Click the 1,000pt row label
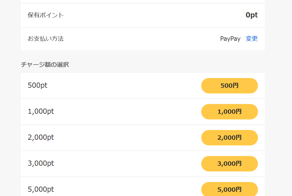 click(x=41, y=111)
